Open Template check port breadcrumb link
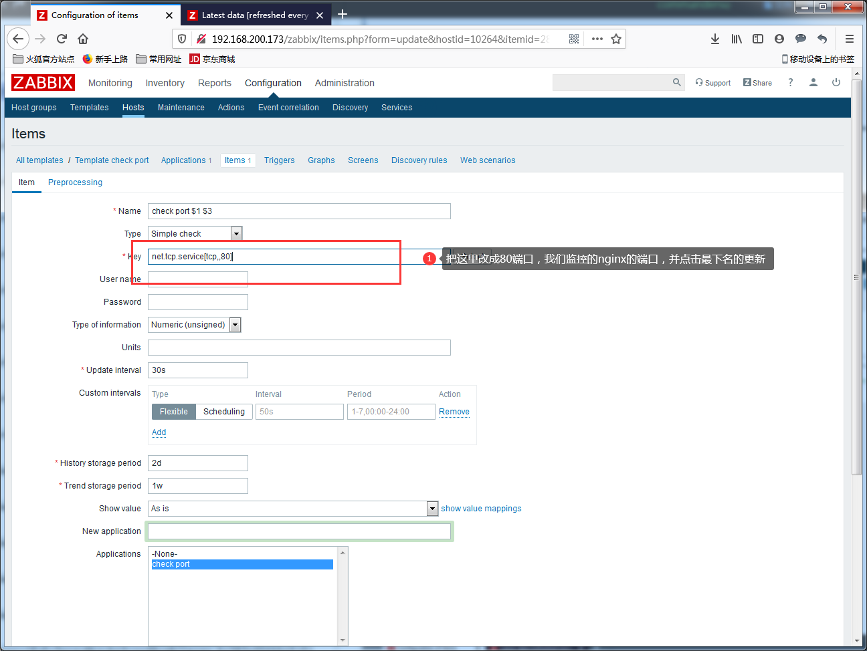The image size is (867, 651). (112, 160)
